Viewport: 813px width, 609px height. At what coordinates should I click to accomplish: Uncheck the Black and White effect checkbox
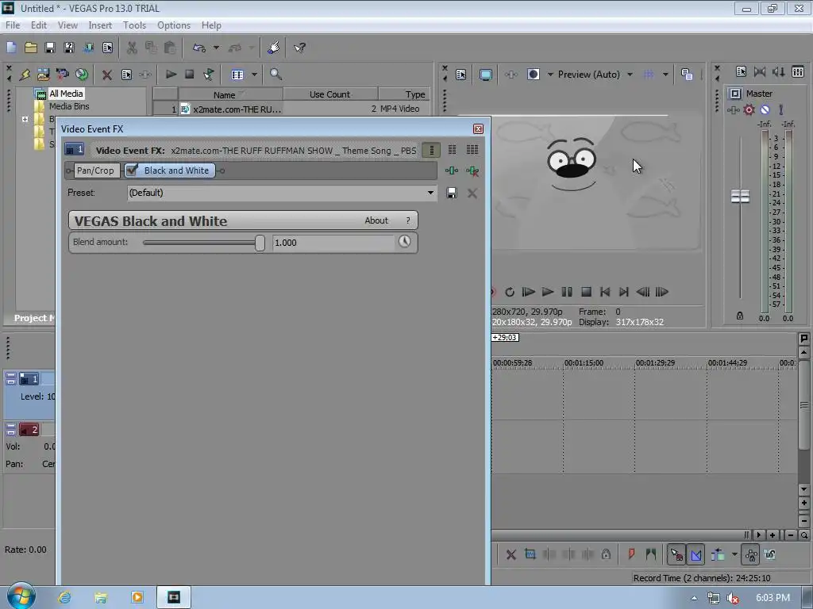(132, 170)
